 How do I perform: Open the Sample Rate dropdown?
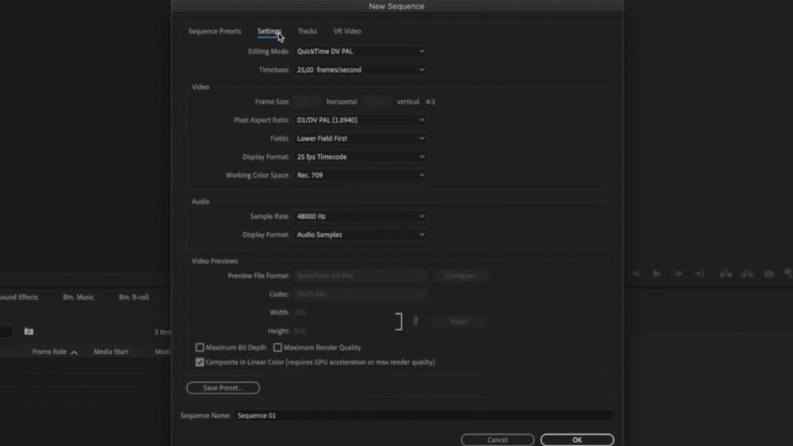[x=360, y=217]
